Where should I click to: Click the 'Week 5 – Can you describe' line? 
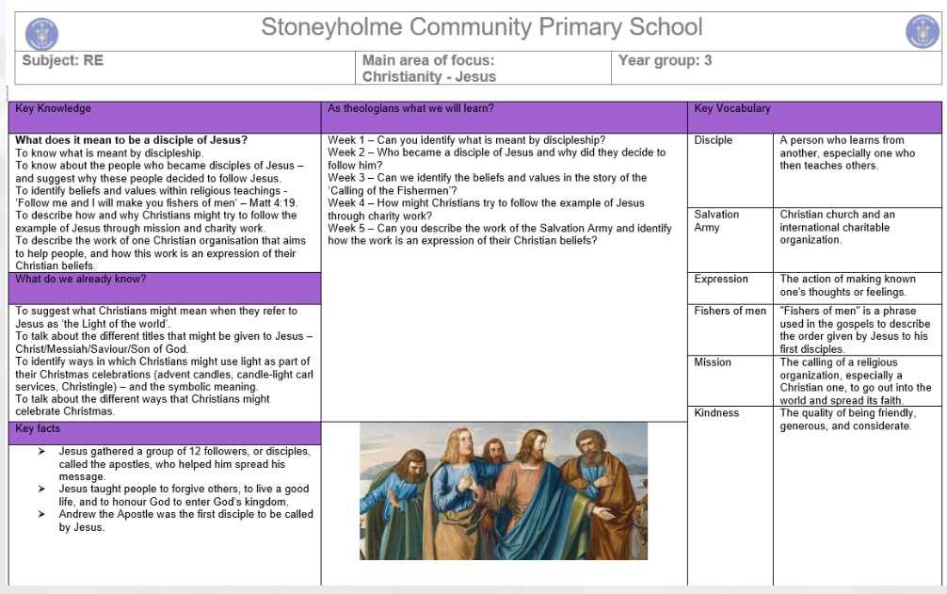pos(500,234)
